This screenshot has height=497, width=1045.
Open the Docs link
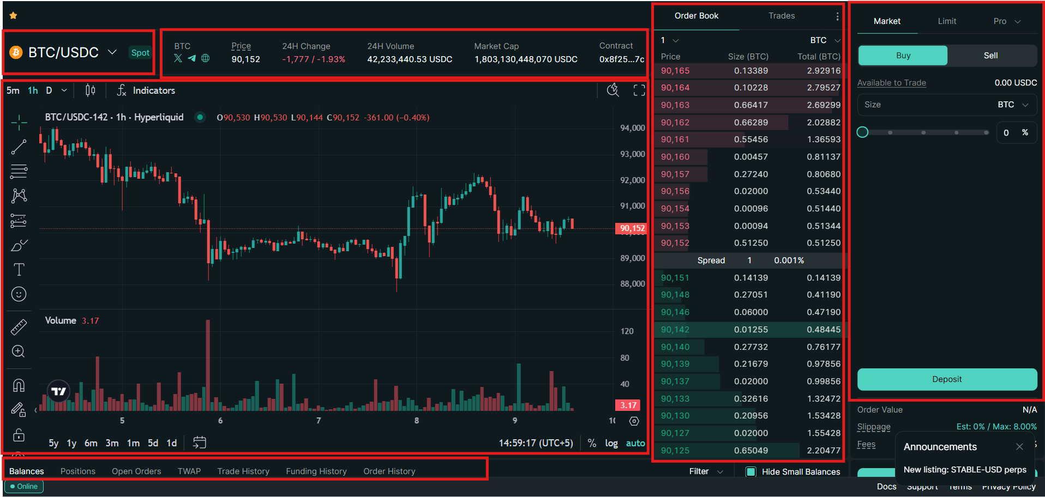[886, 486]
